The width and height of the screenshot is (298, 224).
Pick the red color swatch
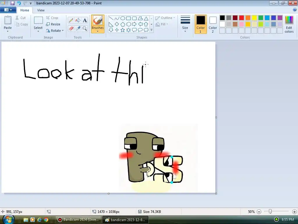point(242,18)
